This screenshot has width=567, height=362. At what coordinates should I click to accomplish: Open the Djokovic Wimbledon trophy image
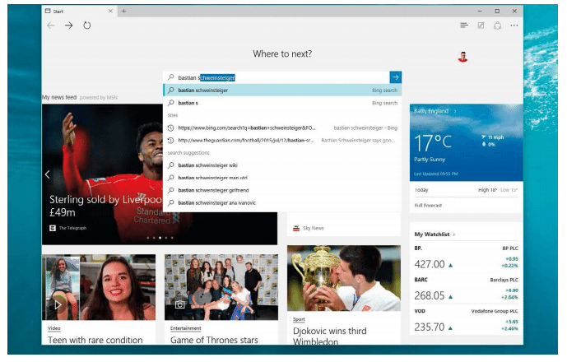click(x=343, y=278)
